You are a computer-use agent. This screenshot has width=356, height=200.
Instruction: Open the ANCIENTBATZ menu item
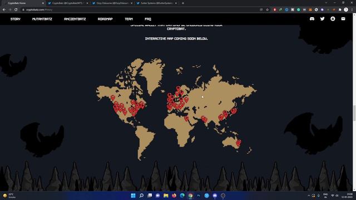pyautogui.click(x=75, y=19)
